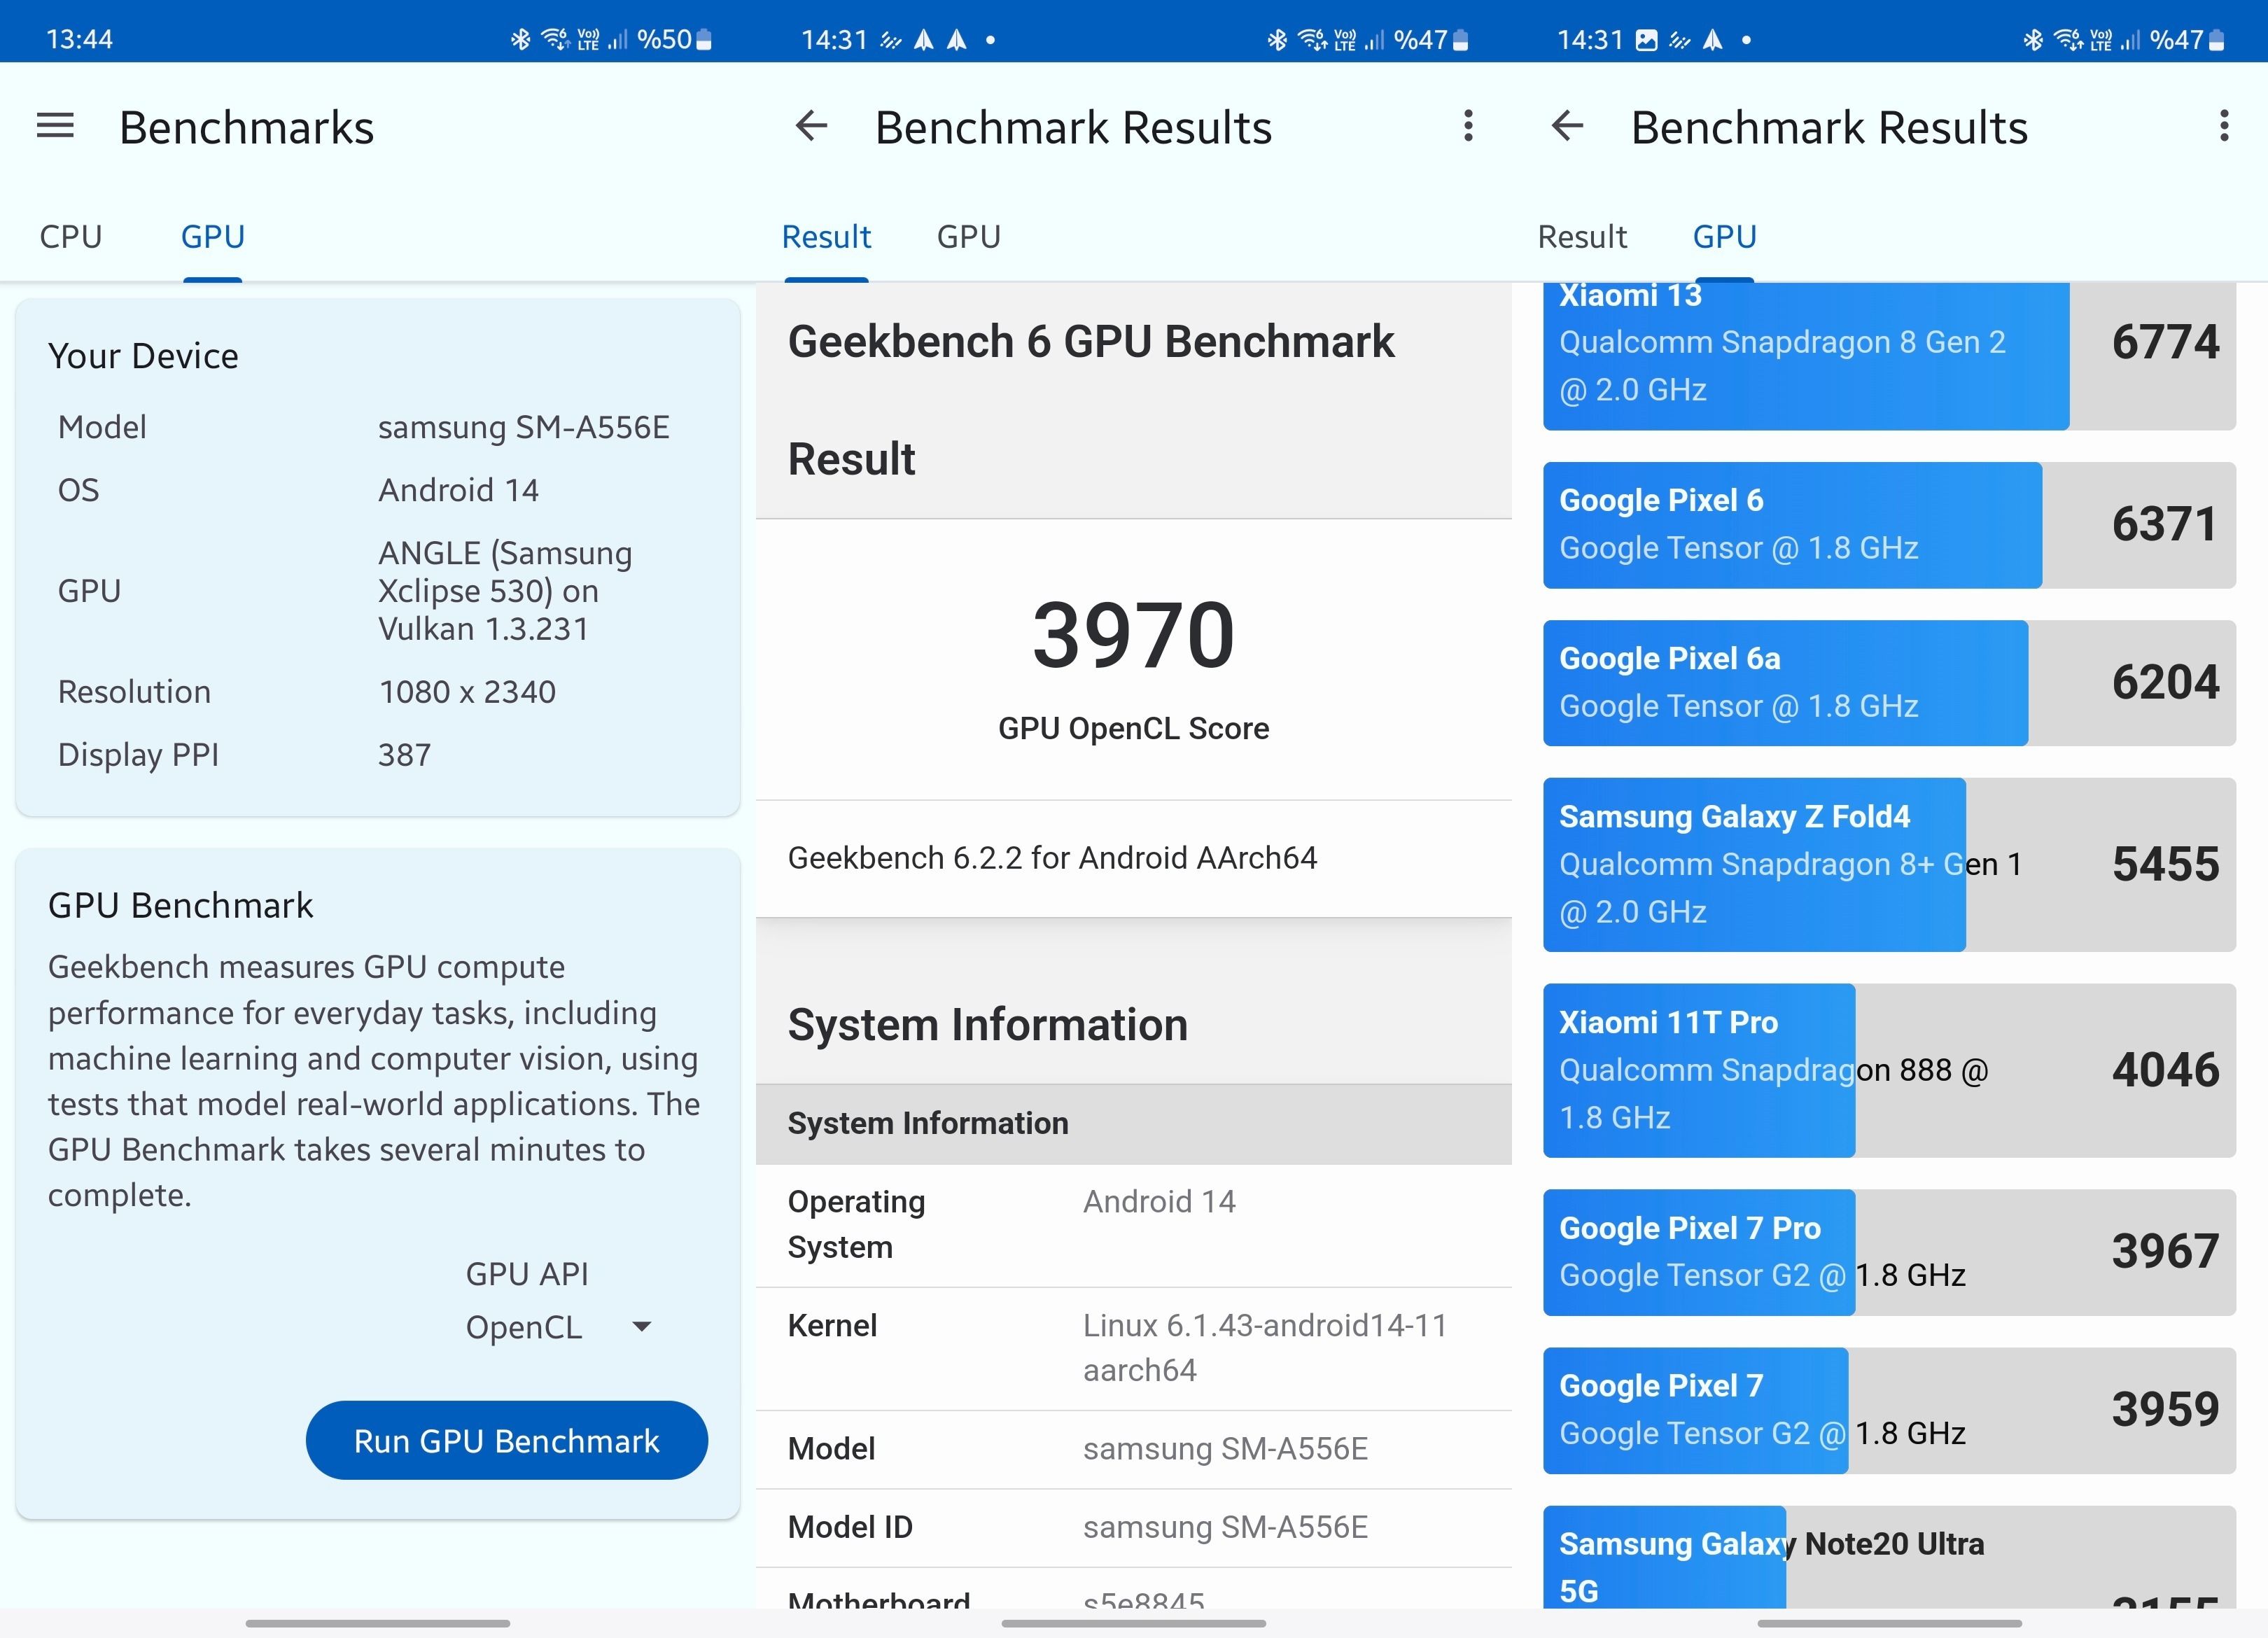Select the Google Pixel 6 result bar

pos(1889,525)
